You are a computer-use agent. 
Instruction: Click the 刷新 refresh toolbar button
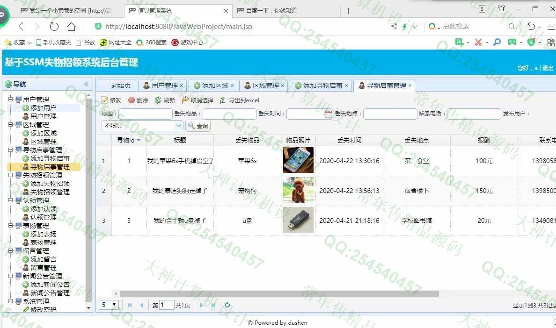point(165,100)
